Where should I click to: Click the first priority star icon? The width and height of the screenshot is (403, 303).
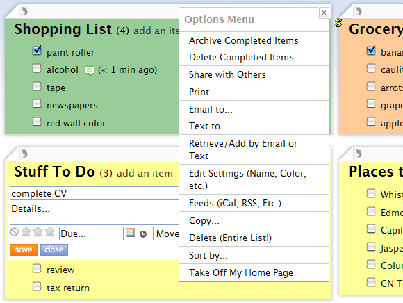(26, 232)
